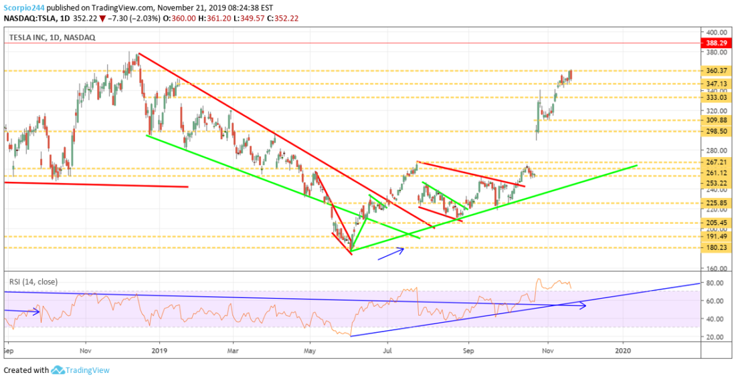Image resolution: width=736 pixels, height=381 pixels.
Task: Select the 2020 marker on time axis
Action: pyautogui.click(x=623, y=350)
